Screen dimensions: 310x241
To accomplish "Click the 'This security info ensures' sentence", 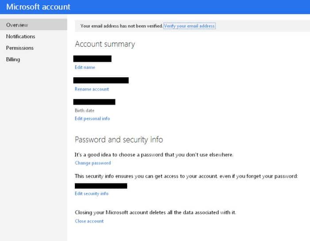I will (x=186, y=176).
